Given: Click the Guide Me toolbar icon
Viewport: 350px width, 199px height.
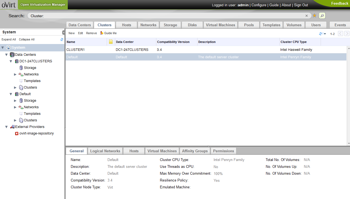Looking at the screenshot, I should tap(102, 33).
